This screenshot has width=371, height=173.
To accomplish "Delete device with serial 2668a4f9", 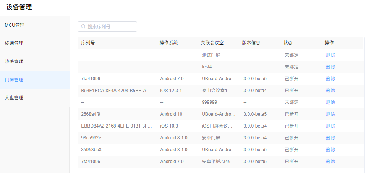I will (x=330, y=114).
